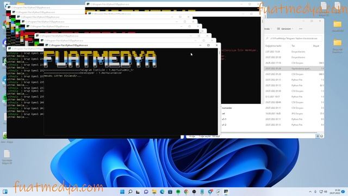348x196 pixels.
Task: Sort by Değiştirme tarihi column header
Action: tap(273, 46)
